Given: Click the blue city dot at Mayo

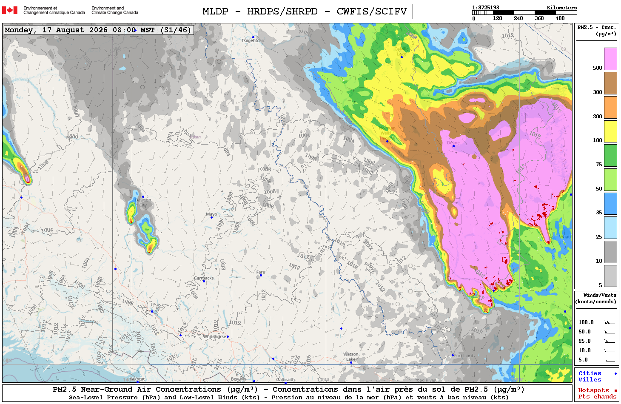Looking at the screenshot, I should point(212,218).
